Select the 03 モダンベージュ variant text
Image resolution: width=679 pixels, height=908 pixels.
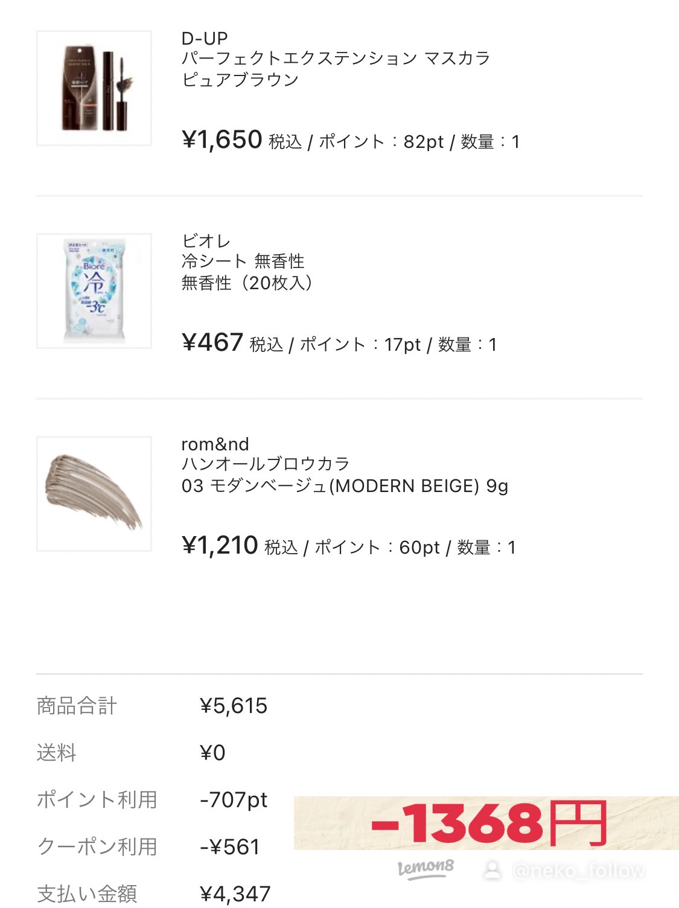(x=345, y=486)
